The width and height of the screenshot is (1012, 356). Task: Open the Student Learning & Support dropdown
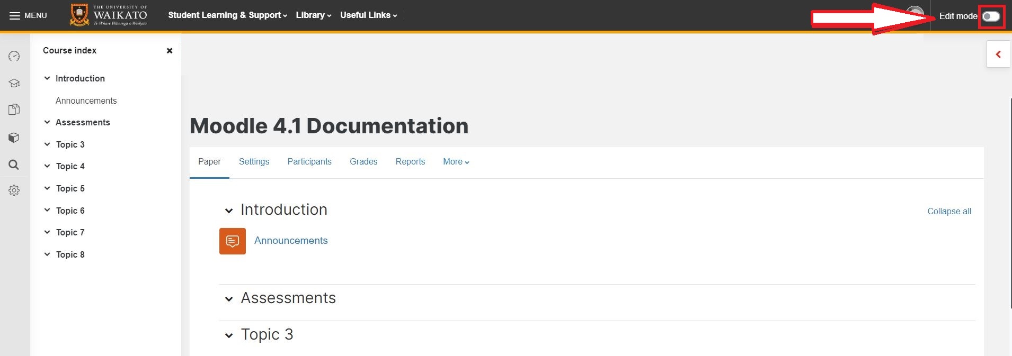tap(227, 15)
